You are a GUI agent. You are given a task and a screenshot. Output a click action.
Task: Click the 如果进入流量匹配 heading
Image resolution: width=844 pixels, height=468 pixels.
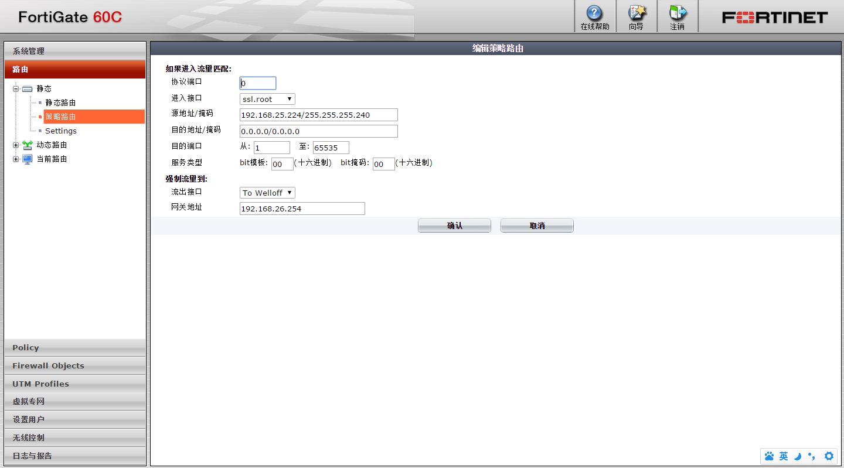pyautogui.click(x=198, y=69)
